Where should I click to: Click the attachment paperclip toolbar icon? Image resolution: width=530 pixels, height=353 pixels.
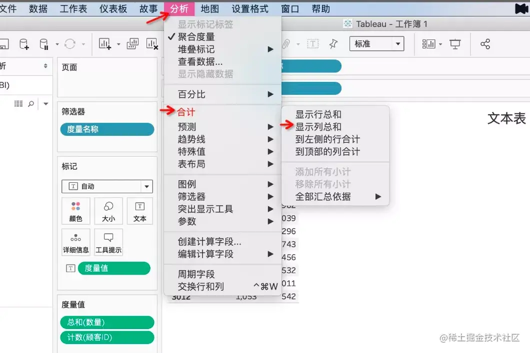pos(286,44)
